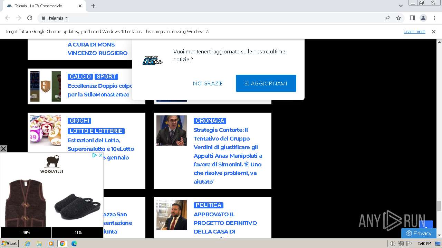Screen dimensions: 442x248
Task: Open LOTTO E LOTTERIE category tag
Action: click(96, 131)
